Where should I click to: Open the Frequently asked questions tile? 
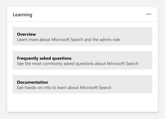tap(82, 60)
